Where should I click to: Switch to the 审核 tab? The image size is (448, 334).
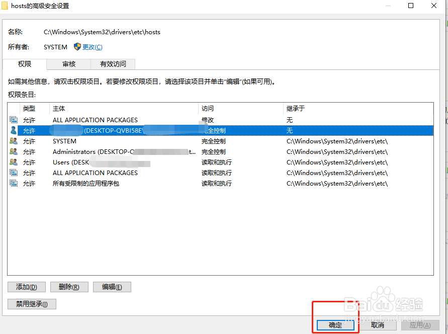(68, 64)
